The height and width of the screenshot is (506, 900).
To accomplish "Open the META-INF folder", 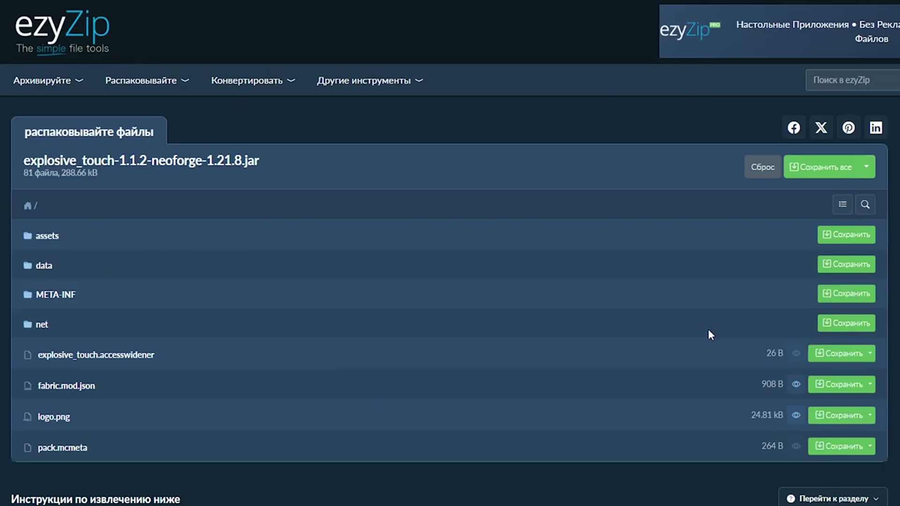I will click(x=55, y=295).
